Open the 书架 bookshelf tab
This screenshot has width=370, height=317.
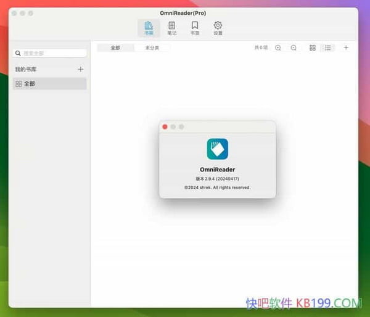coord(149,28)
